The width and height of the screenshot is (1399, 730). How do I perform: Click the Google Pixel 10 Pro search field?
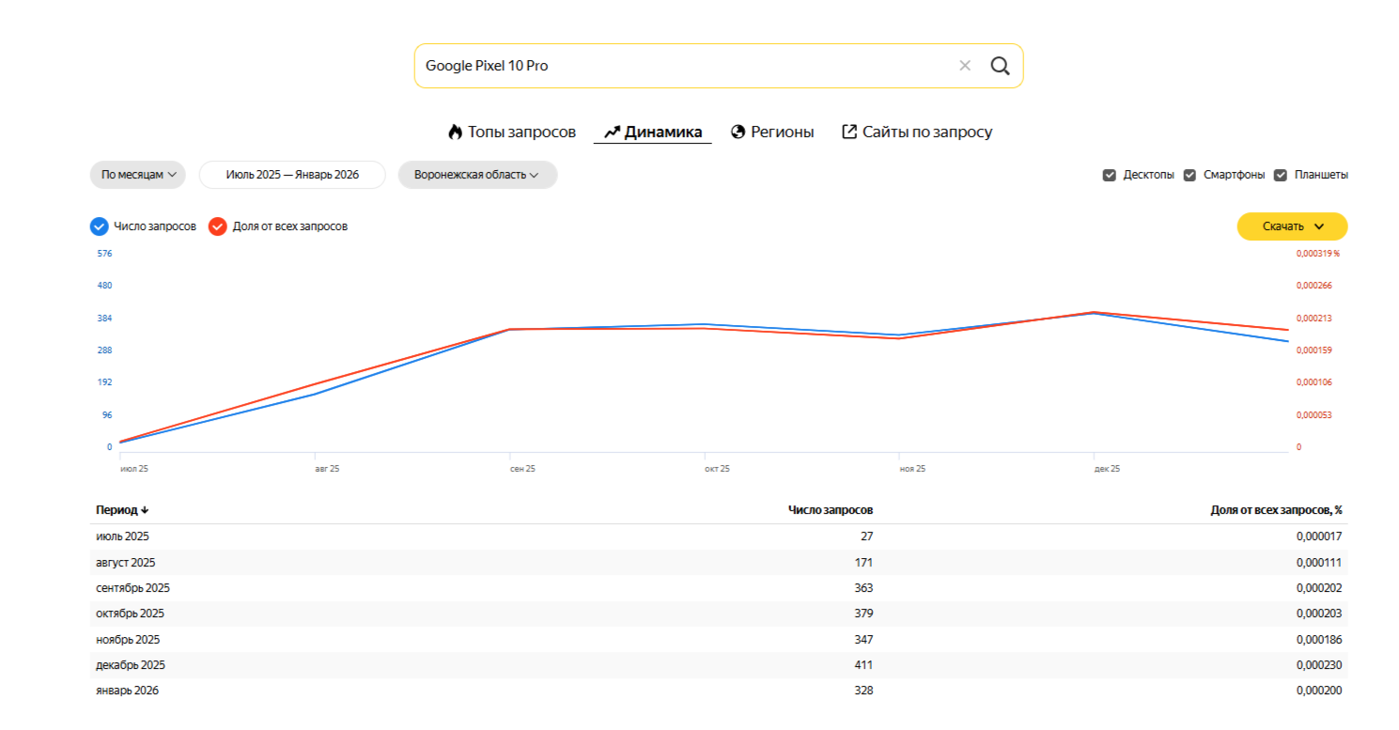tap(676, 66)
